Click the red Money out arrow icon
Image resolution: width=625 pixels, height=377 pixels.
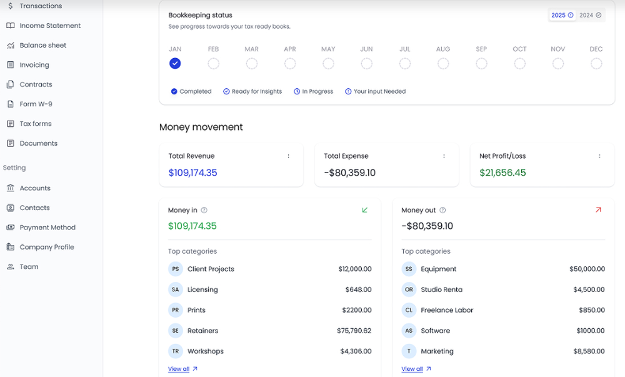click(x=598, y=209)
